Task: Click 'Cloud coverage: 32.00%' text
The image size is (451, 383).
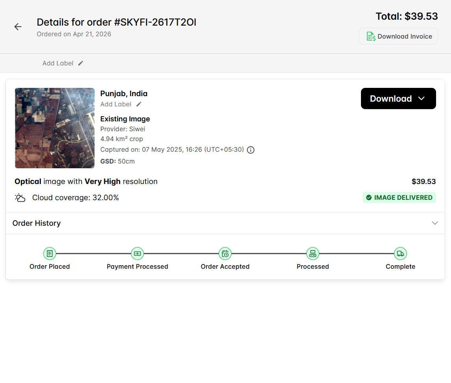Action: pos(75,198)
